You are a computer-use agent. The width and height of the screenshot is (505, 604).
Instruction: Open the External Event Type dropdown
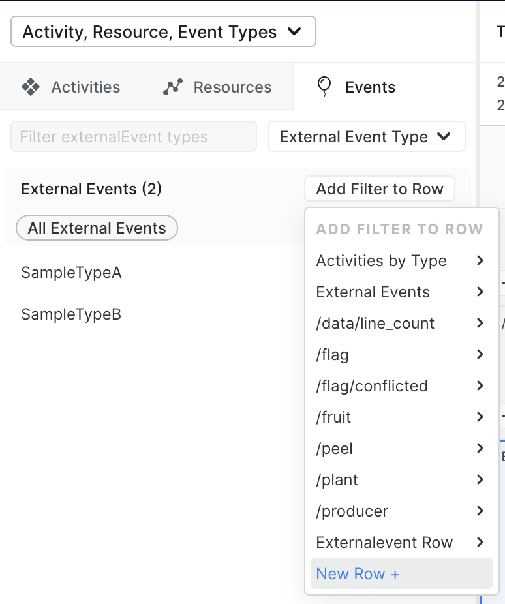tap(366, 136)
